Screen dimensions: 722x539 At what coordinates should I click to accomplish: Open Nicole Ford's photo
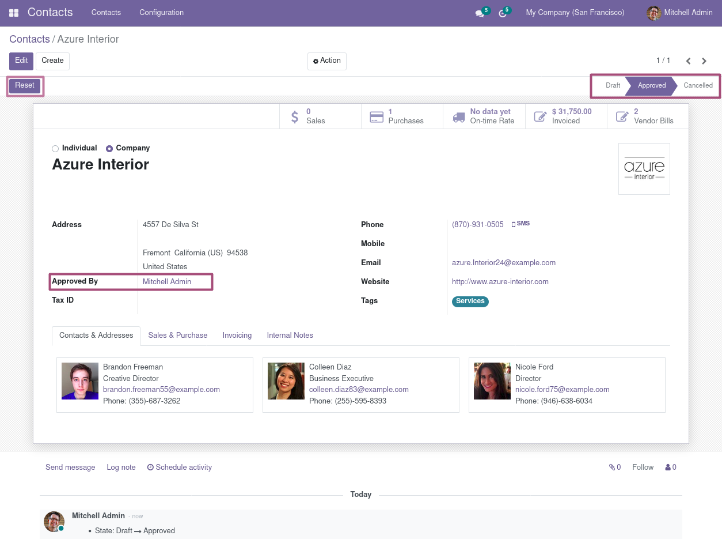click(492, 381)
